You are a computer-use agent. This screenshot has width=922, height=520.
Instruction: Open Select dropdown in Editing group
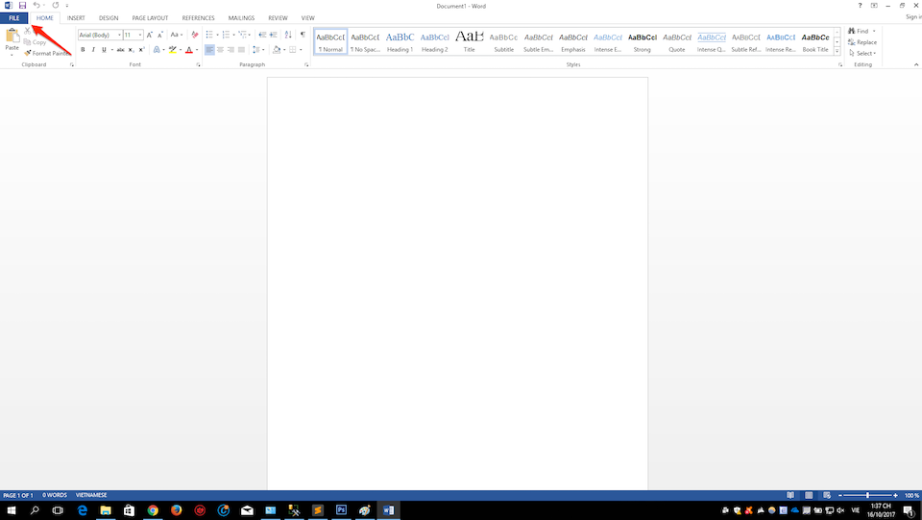[862, 53]
